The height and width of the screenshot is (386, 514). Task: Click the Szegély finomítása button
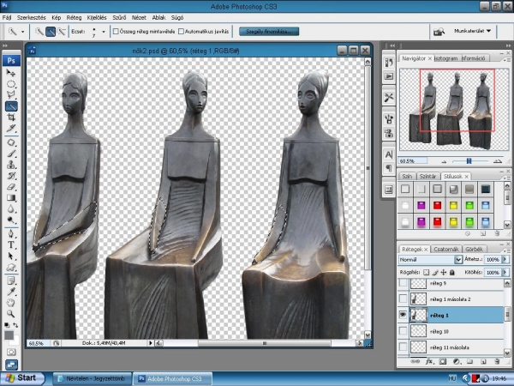pyautogui.click(x=269, y=32)
